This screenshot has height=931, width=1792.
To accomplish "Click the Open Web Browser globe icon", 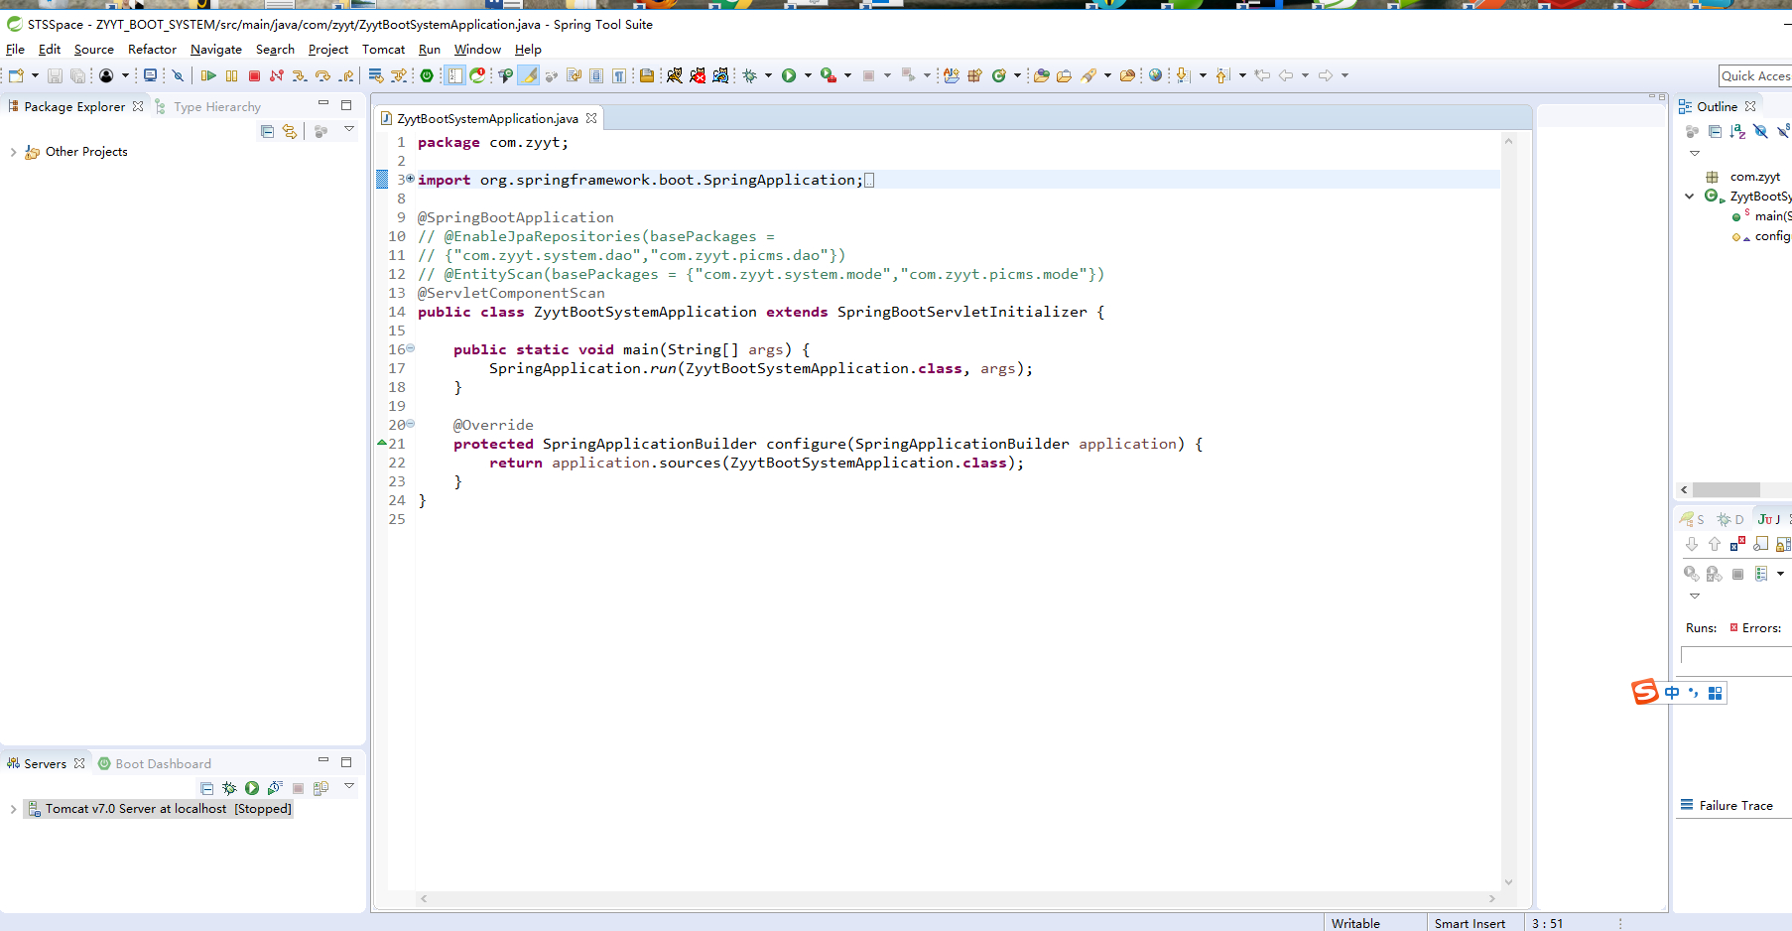I will coord(1155,75).
